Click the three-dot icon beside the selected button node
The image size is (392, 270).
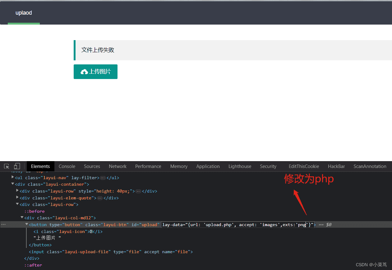click(3, 224)
